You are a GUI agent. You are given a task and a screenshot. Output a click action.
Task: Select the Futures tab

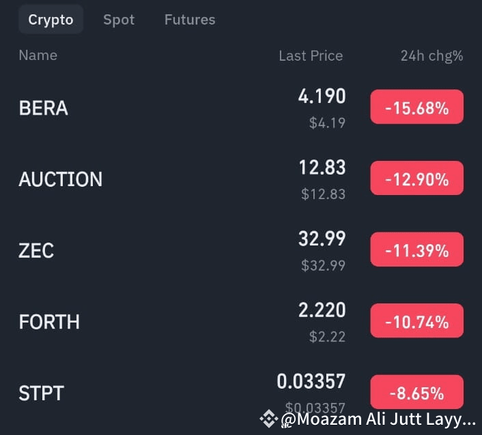pyautogui.click(x=190, y=20)
